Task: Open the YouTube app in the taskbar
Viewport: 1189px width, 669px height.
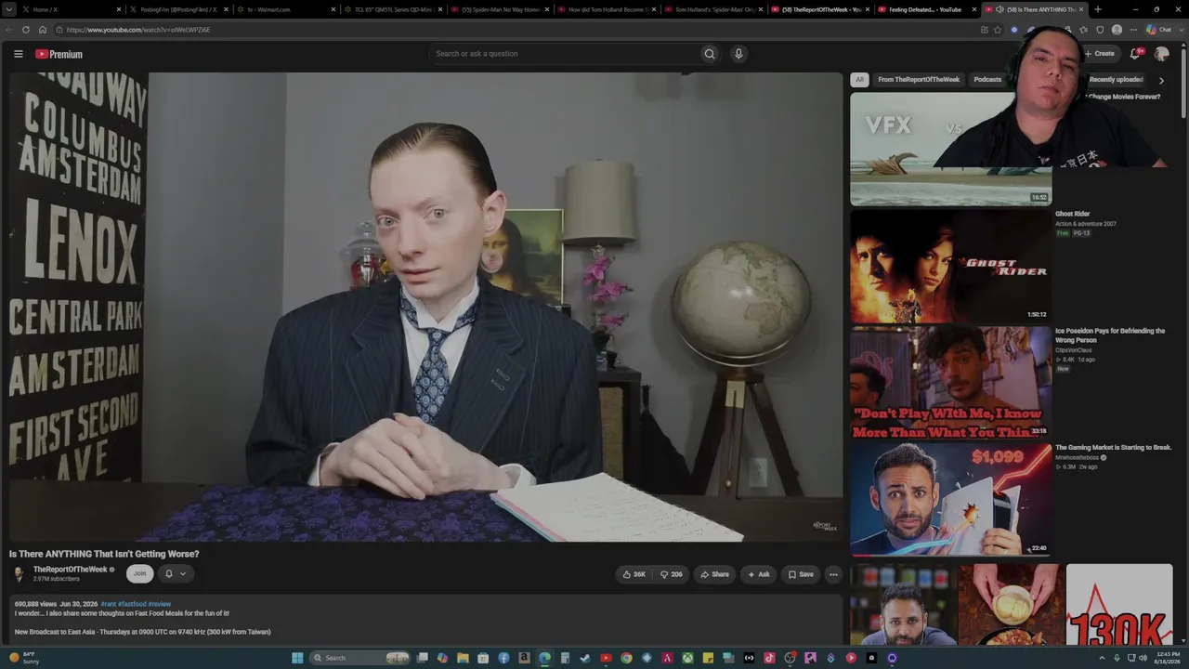Action: coord(606,658)
